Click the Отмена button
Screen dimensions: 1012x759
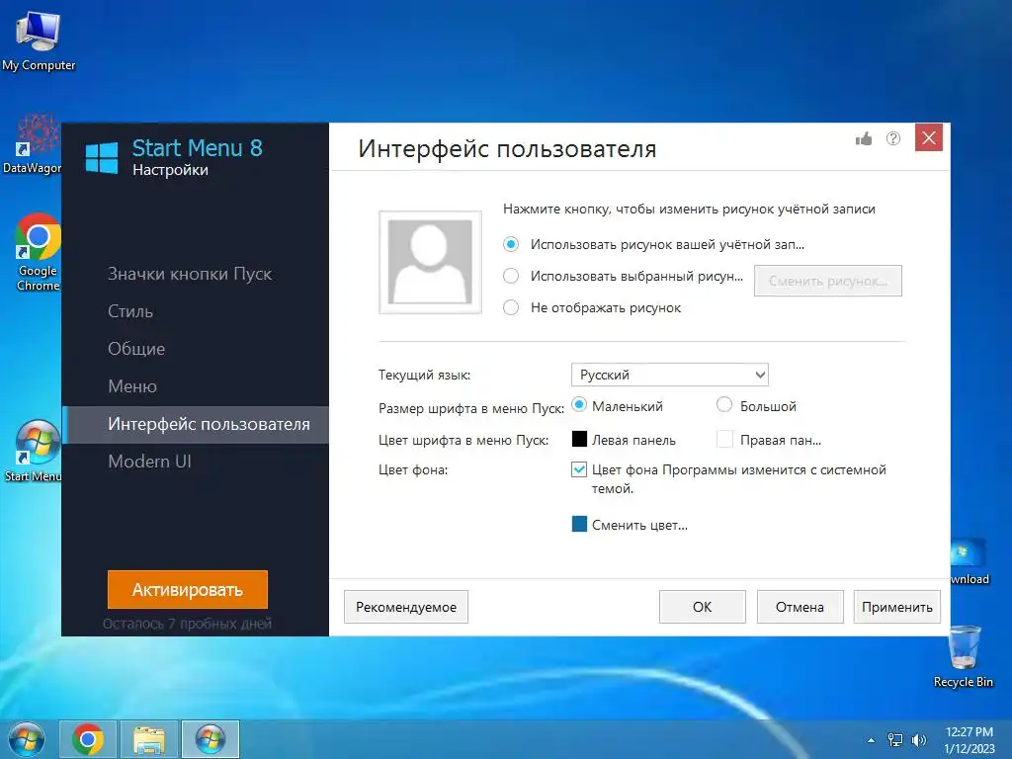[x=800, y=607]
